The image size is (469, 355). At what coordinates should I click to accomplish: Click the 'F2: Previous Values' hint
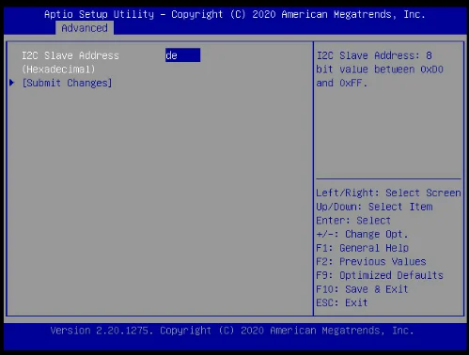click(371, 261)
